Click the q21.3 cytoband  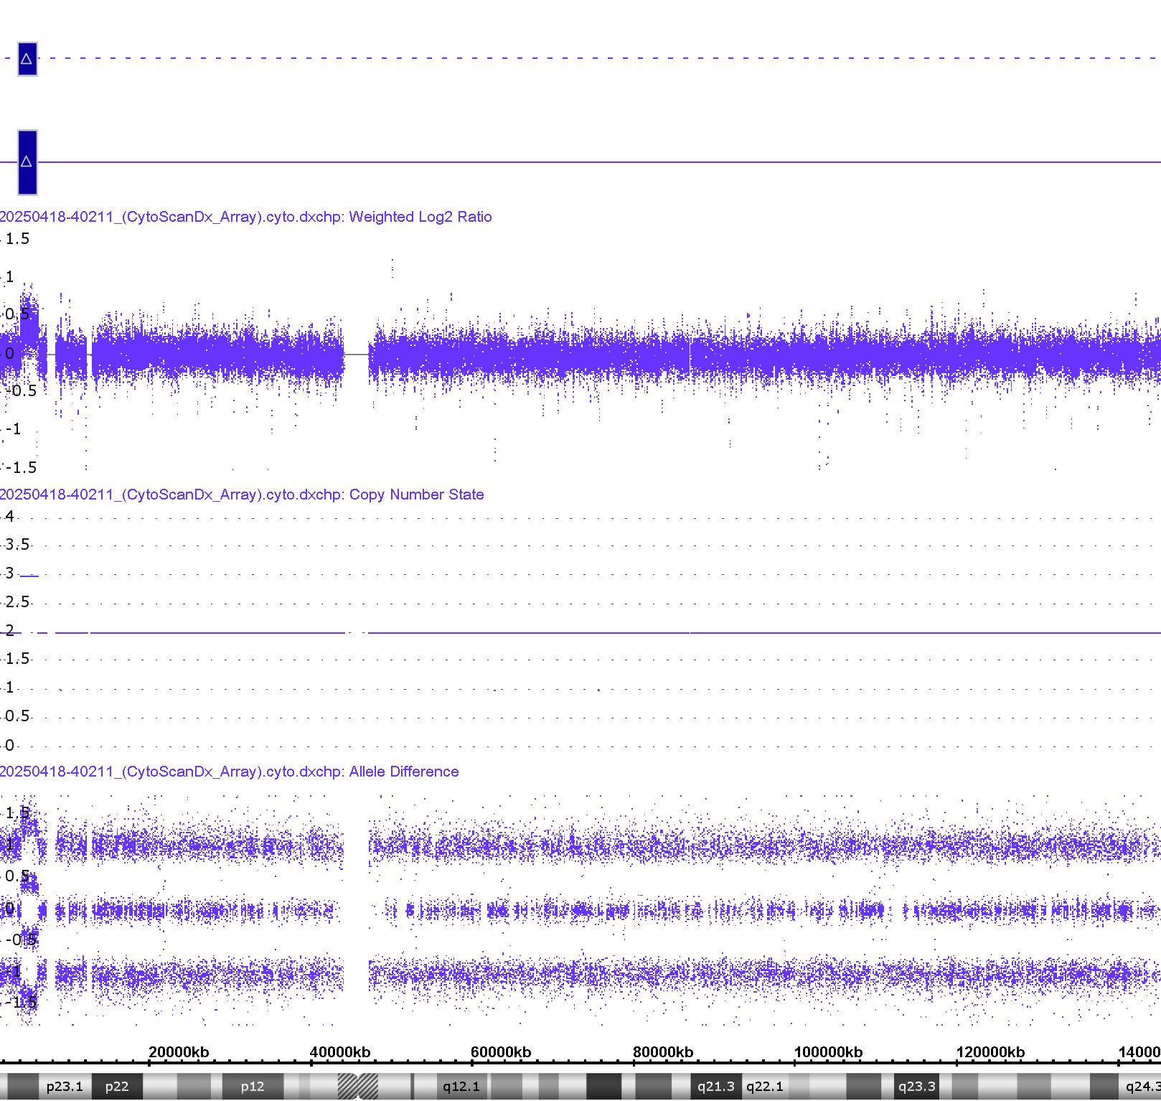pos(716,1087)
